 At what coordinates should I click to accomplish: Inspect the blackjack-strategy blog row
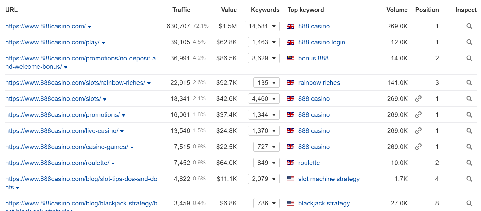(x=469, y=203)
